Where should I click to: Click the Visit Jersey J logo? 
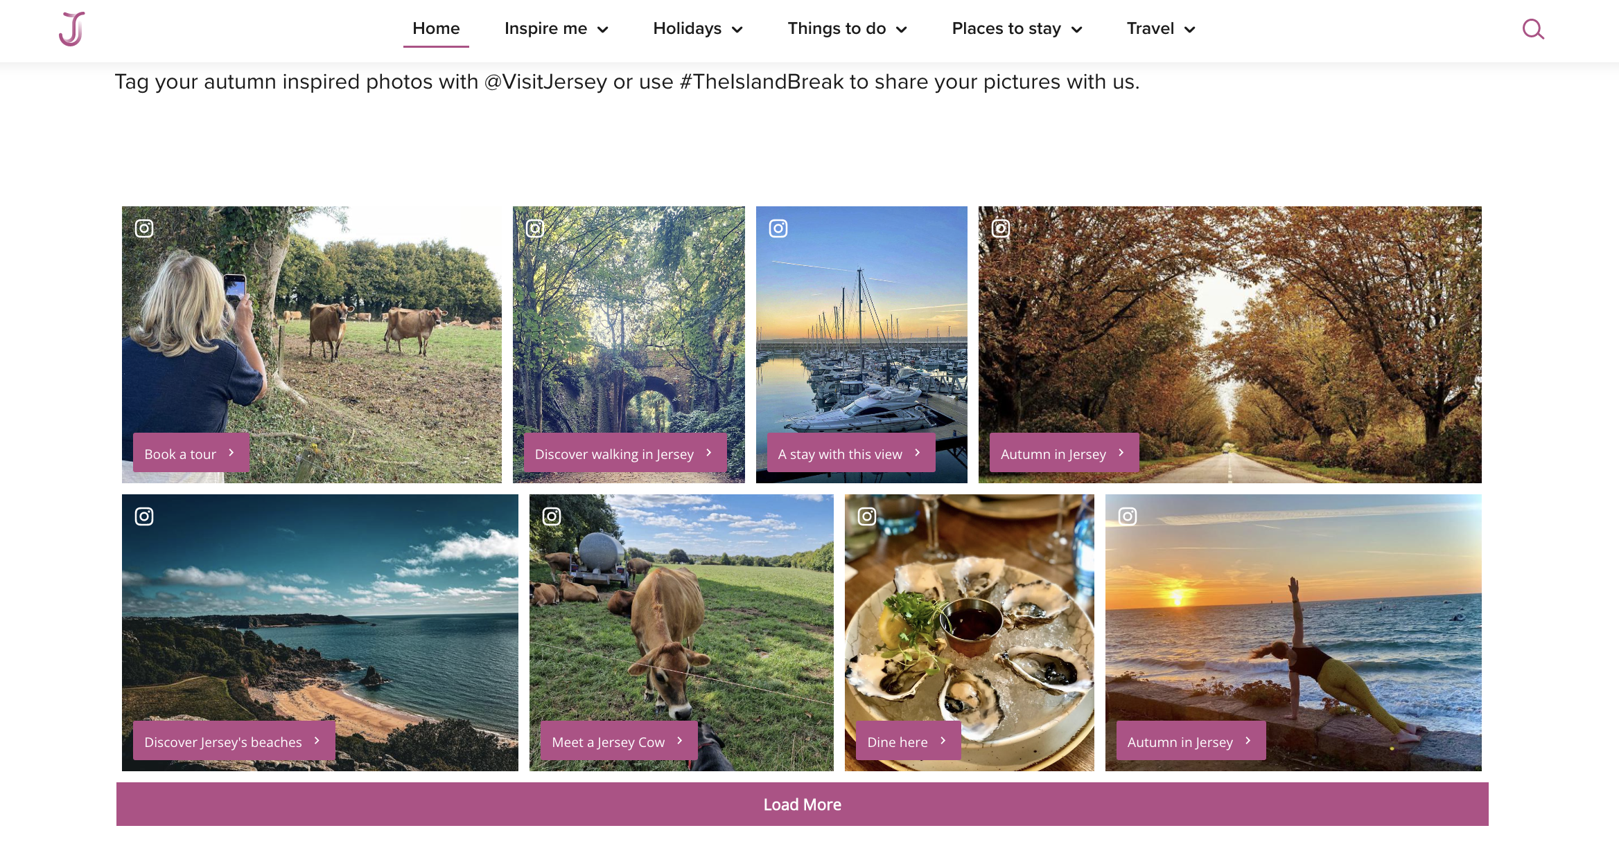click(72, 29)
